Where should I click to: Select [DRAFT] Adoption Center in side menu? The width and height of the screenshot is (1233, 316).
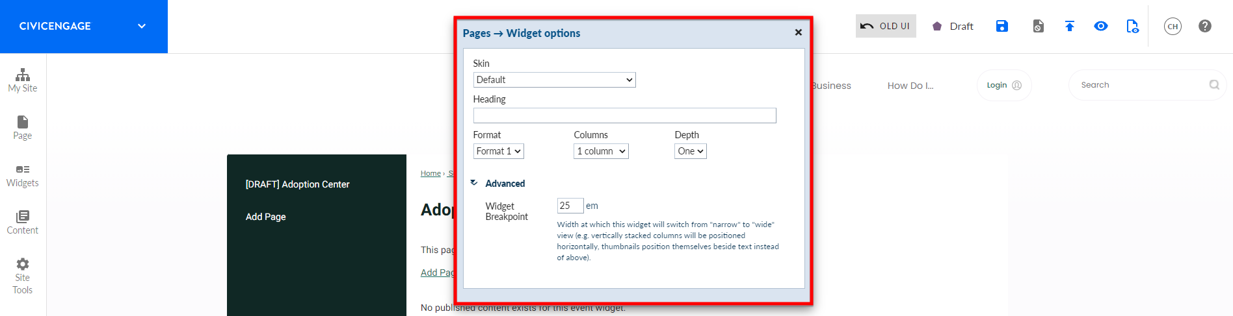(298, 184)
